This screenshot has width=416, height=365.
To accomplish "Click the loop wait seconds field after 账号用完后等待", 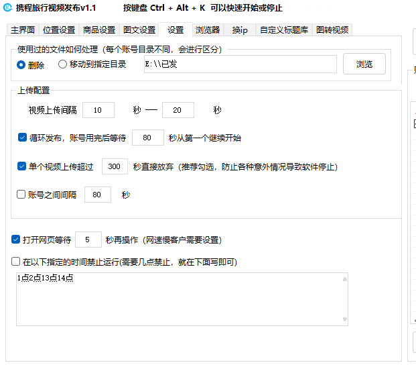I will point(148,138).
